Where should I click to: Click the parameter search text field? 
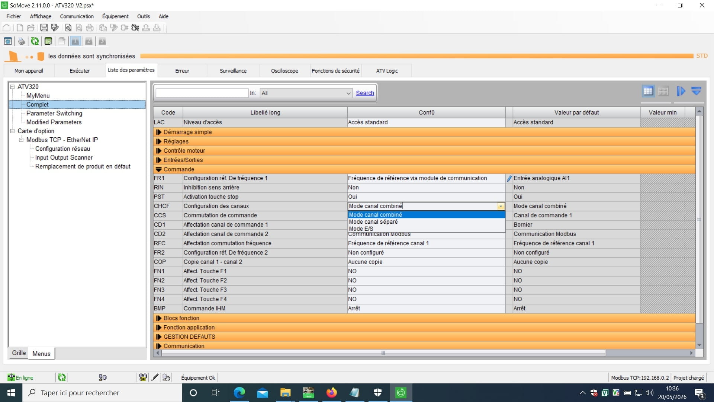pos(202,93)
